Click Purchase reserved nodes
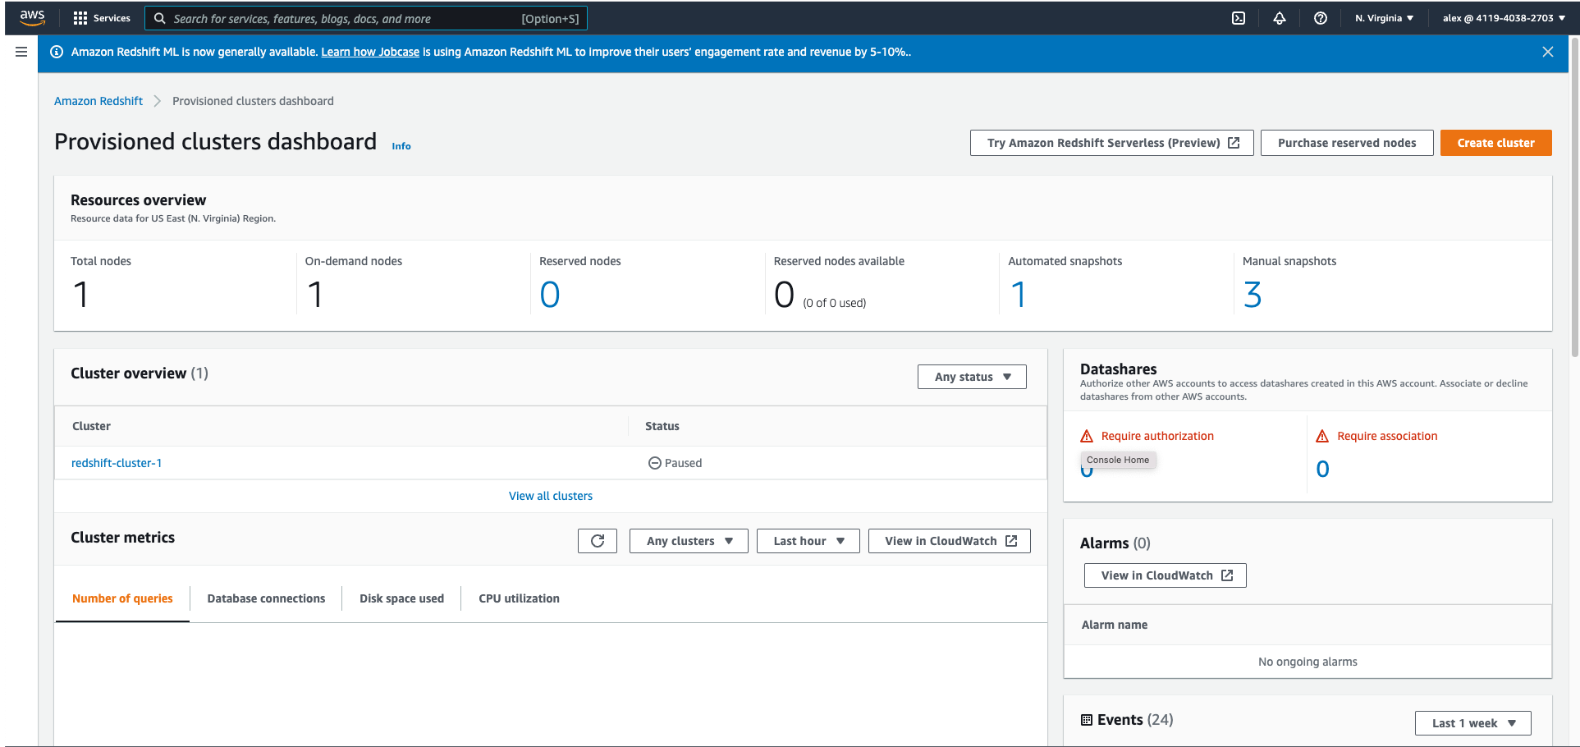 coord(1347,143)
